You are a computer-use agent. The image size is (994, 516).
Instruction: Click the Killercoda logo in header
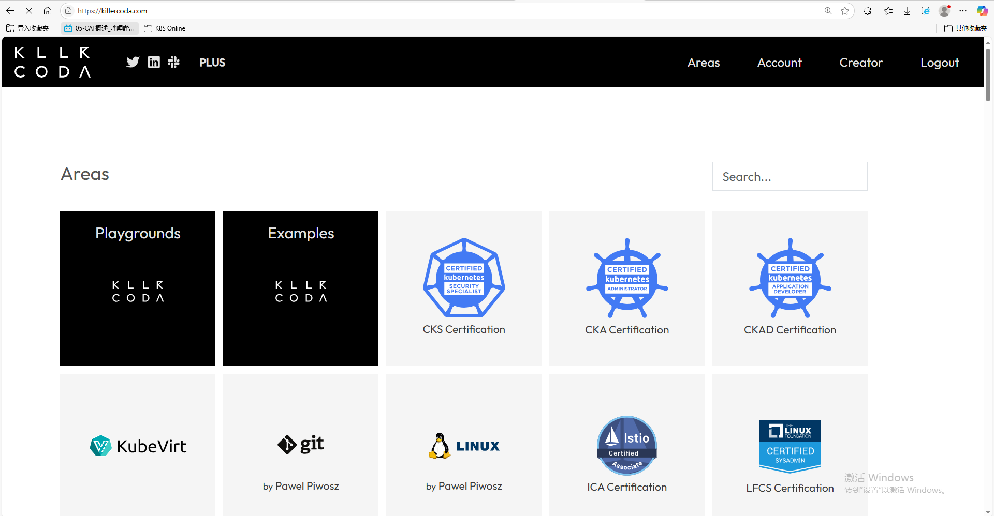(52, 62)
